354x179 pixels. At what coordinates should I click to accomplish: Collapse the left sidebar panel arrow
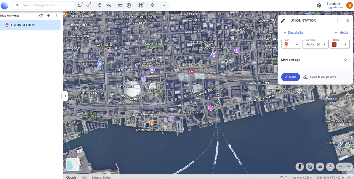[65, 96]
